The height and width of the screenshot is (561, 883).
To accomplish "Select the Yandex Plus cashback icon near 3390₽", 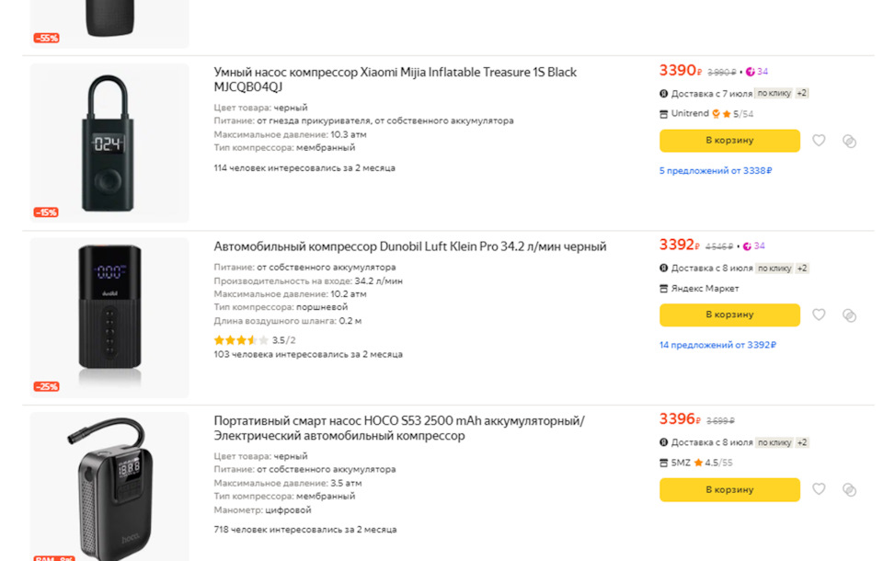I will (751, 73).
